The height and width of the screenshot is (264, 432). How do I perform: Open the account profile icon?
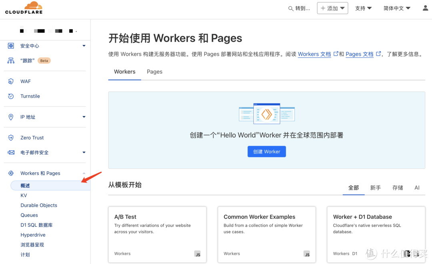click(x=425, y=8)
